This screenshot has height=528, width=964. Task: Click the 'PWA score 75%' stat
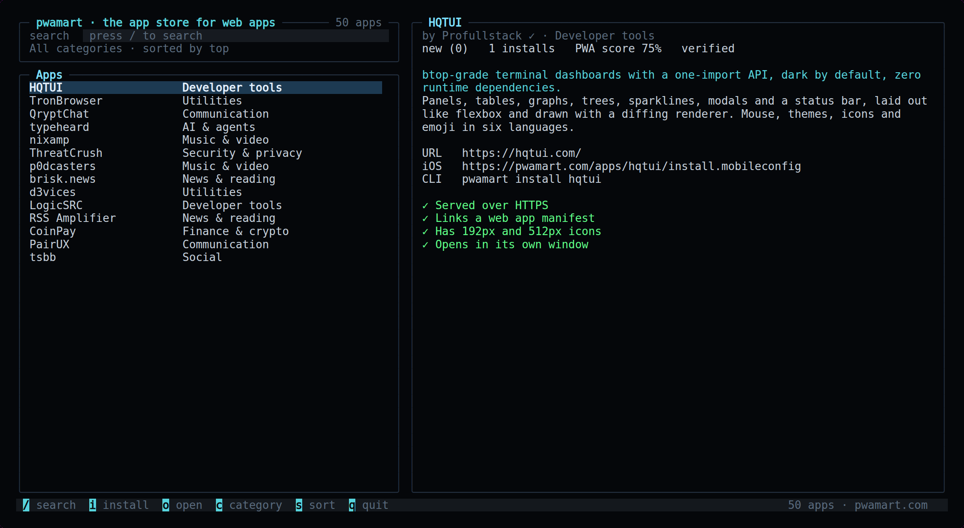[618, 48]
